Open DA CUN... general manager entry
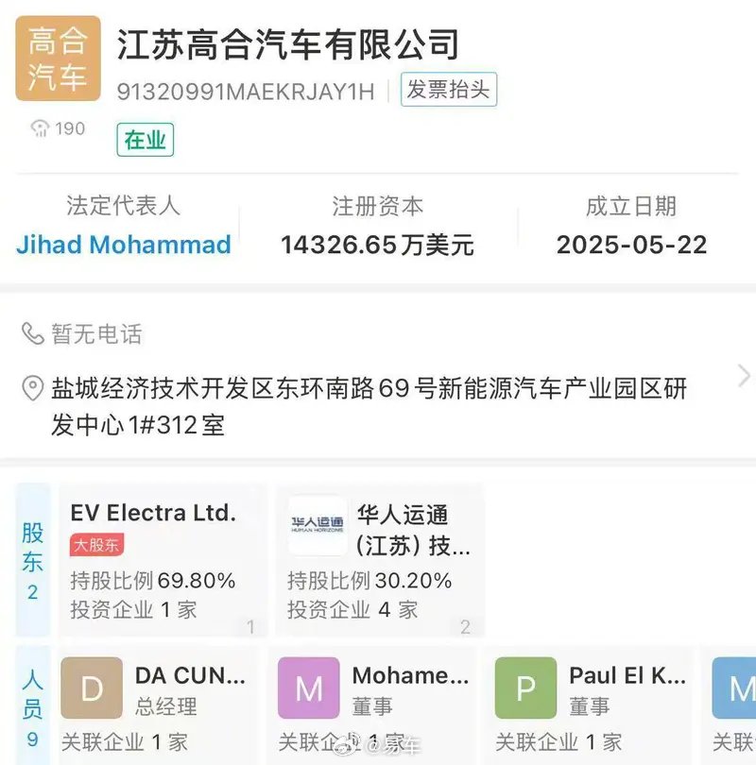 click(190, 676)
